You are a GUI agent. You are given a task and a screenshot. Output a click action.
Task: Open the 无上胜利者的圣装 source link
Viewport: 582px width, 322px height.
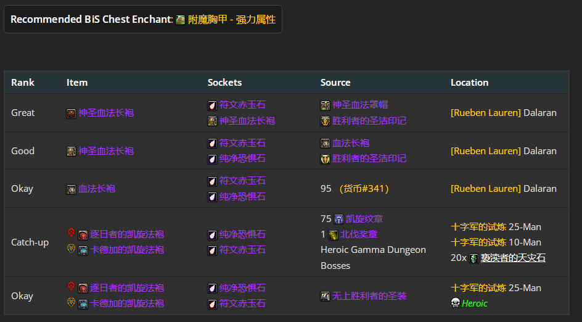click(x=369, y=296)
